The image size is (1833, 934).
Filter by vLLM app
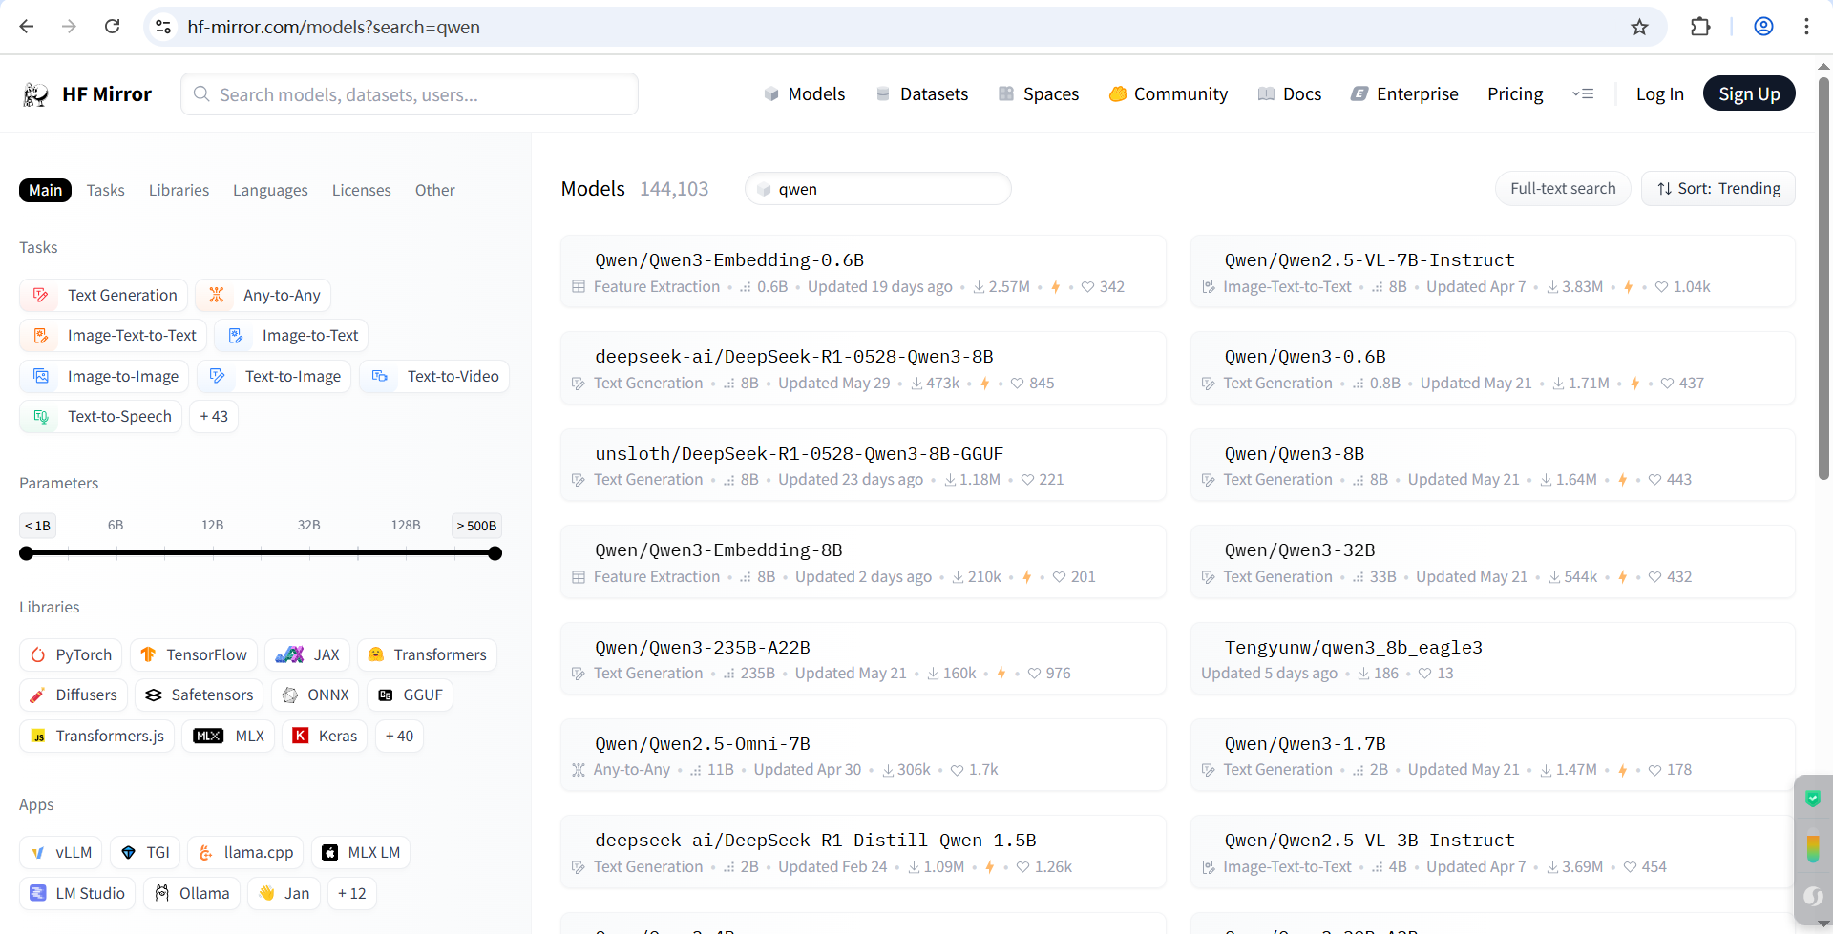point(61,853)
